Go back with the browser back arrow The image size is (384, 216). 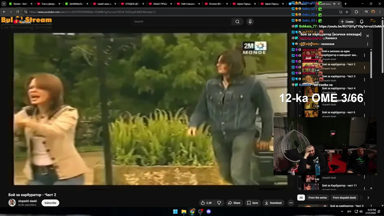pos(4,12)
